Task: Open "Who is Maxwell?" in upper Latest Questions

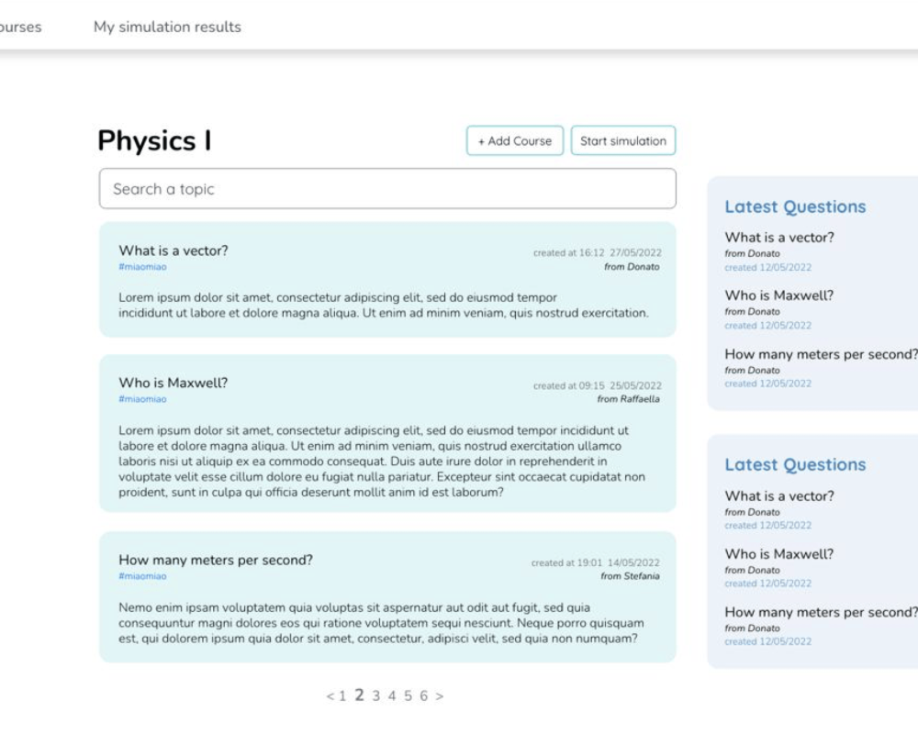Action: [778, 295]
